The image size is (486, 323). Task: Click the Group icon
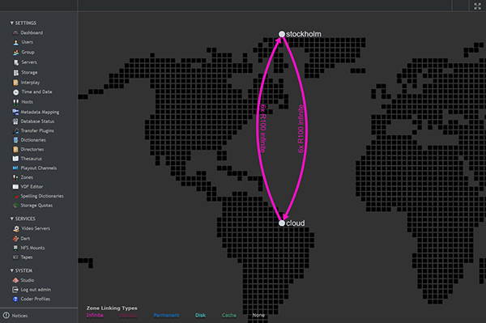pos(16,53)
